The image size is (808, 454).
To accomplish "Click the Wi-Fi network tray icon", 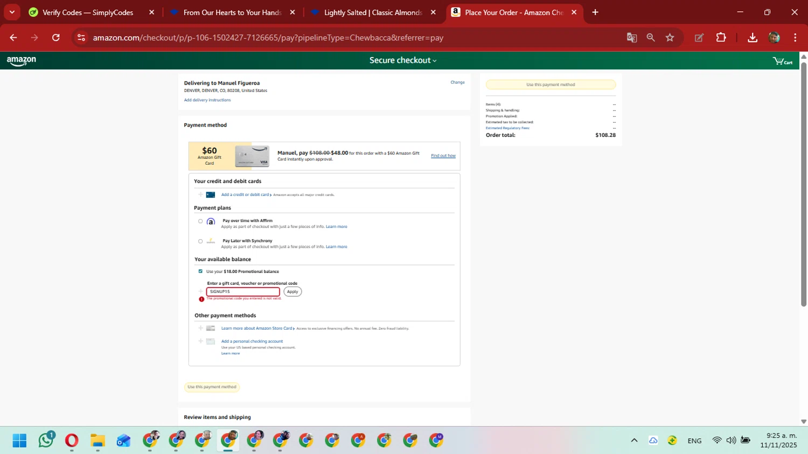I will pos(716,441).
